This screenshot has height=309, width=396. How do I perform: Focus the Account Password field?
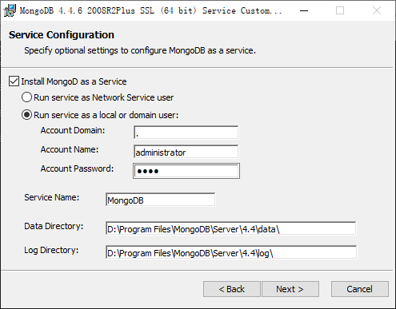(186, 171)
